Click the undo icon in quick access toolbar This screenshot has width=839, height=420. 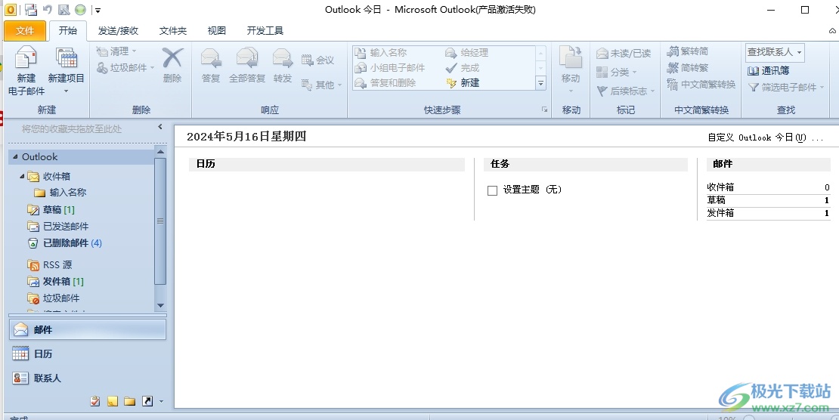point(47,10)
